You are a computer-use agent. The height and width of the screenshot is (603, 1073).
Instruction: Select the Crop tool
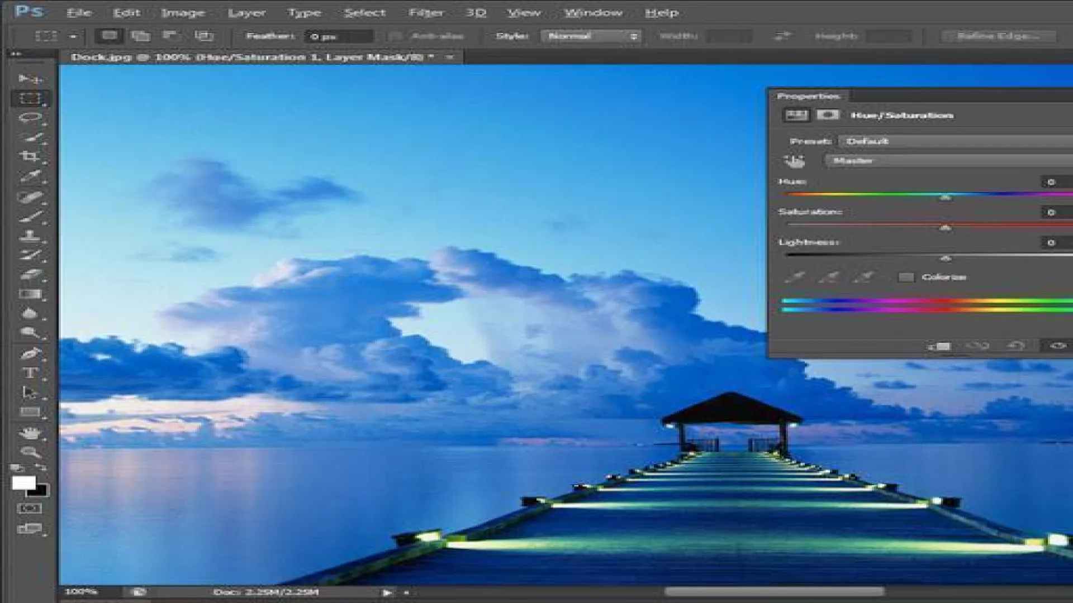[x=30, y=156]
